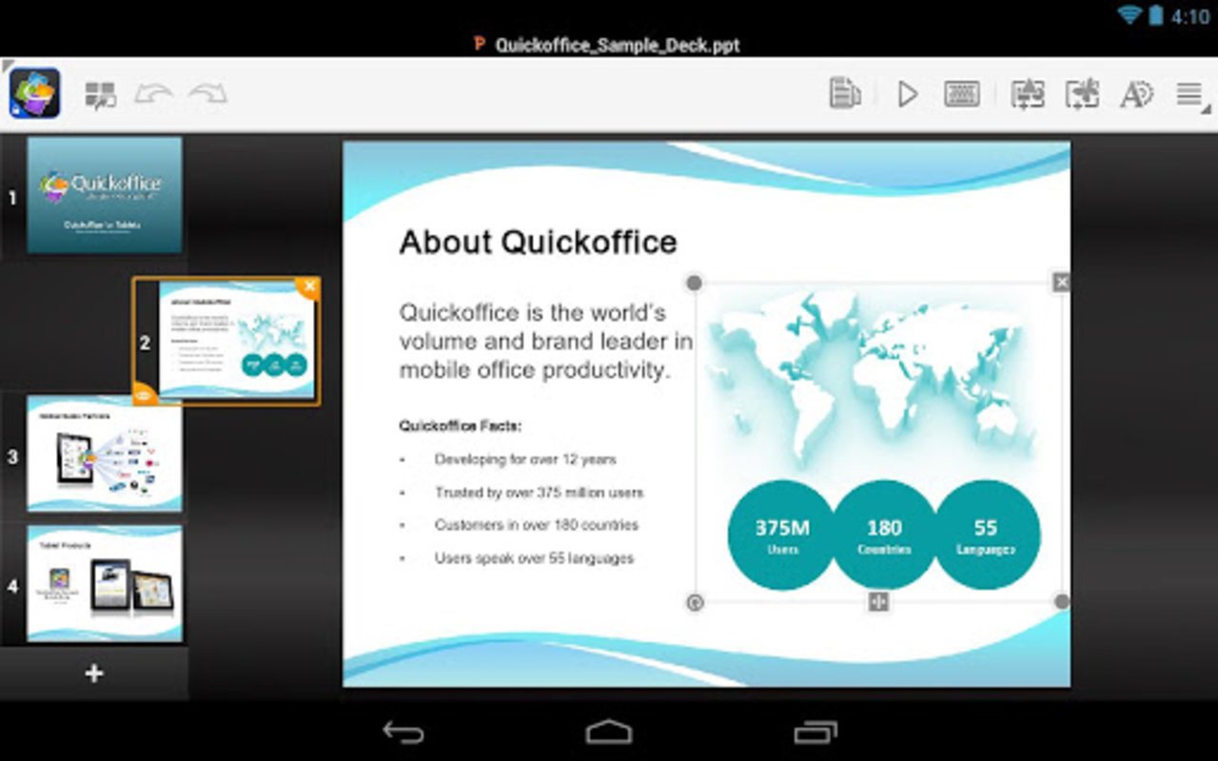This screenshot has height=761, width=1218.
Task: Dismiss slide 2 via its orange X badge
Action: coord(309,285)
